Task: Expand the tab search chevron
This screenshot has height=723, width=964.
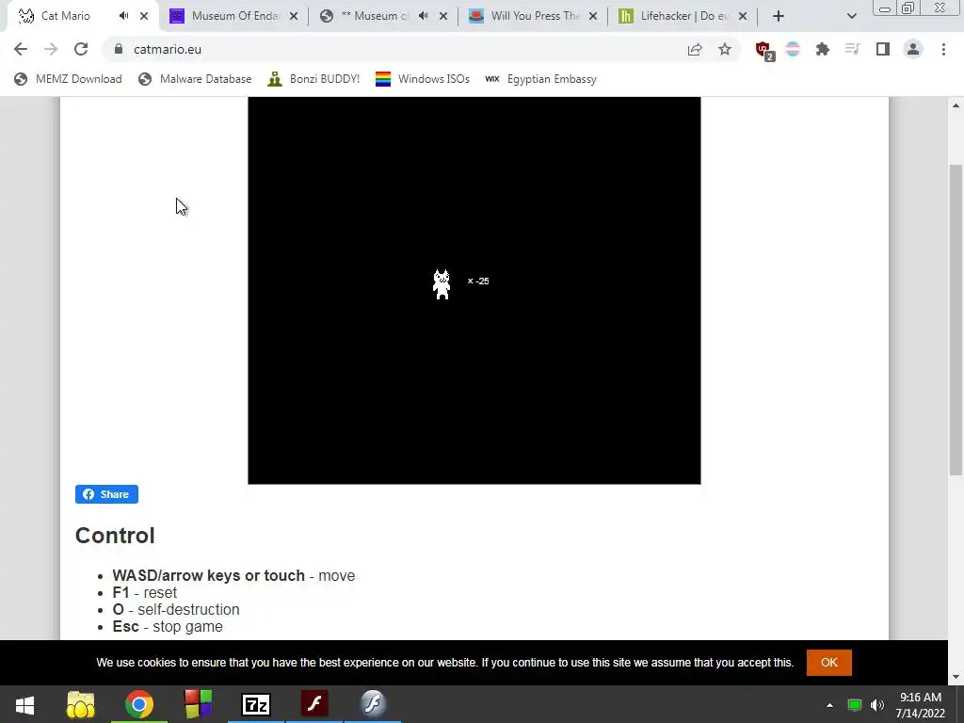Action: [851, 16]
